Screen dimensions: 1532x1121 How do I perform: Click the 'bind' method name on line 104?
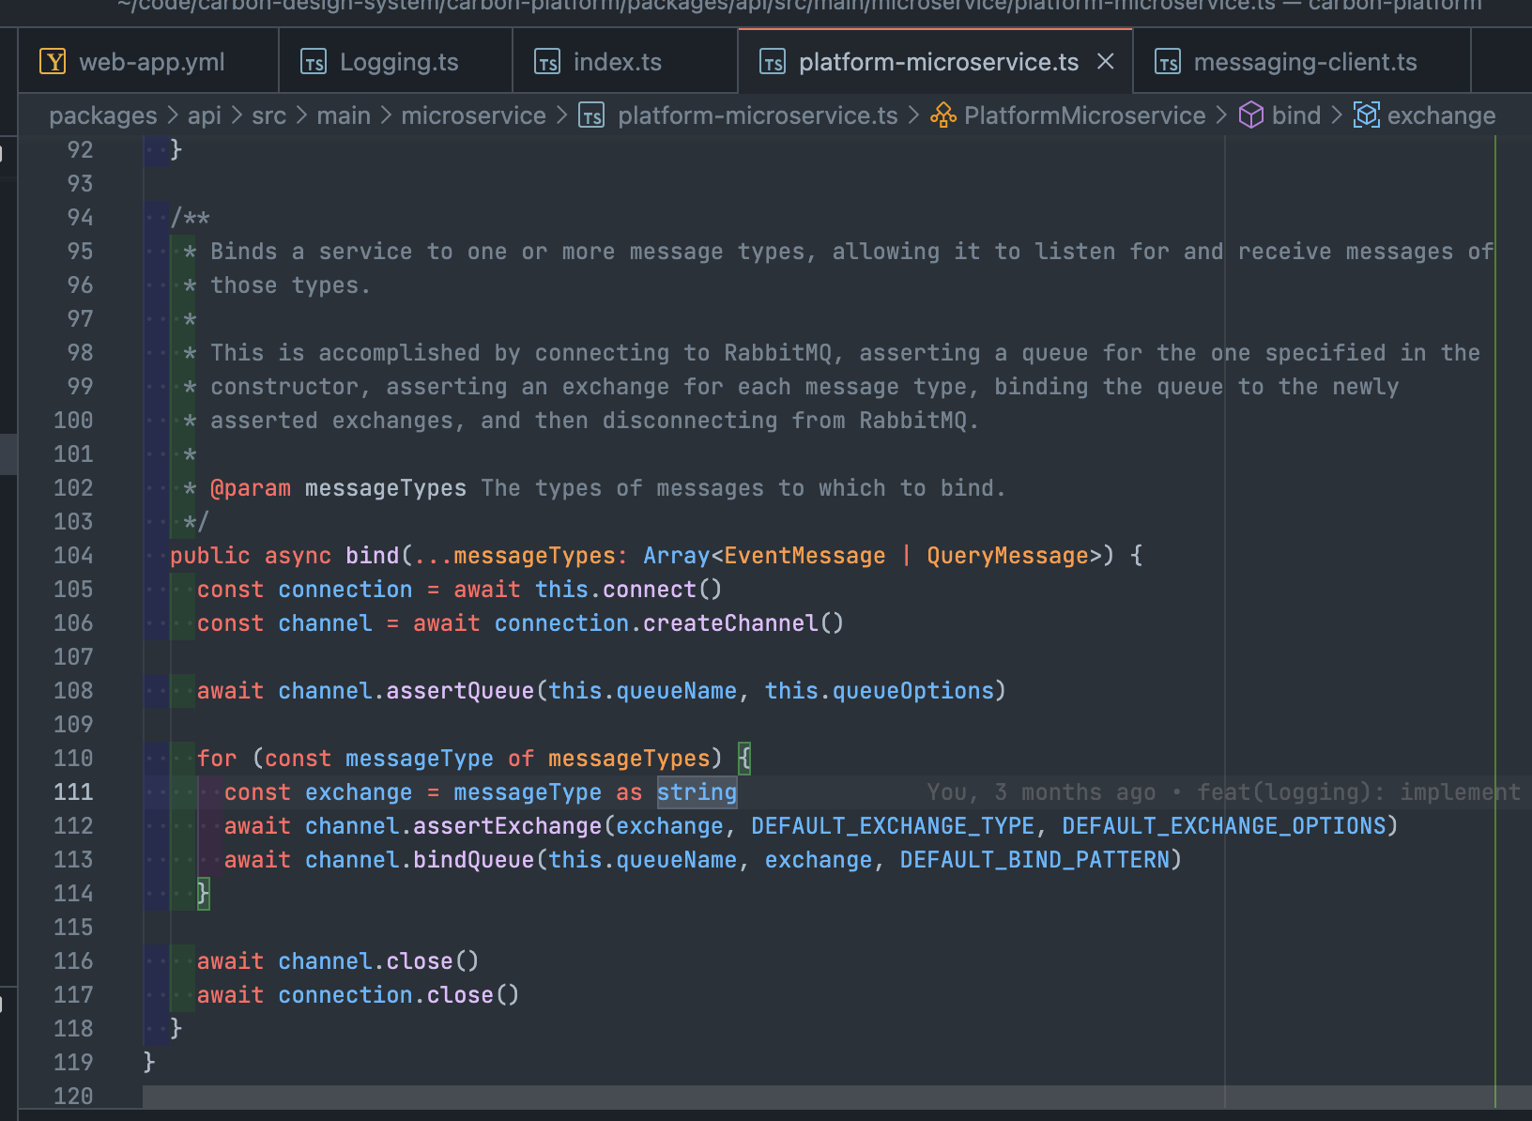pos(373,556)
